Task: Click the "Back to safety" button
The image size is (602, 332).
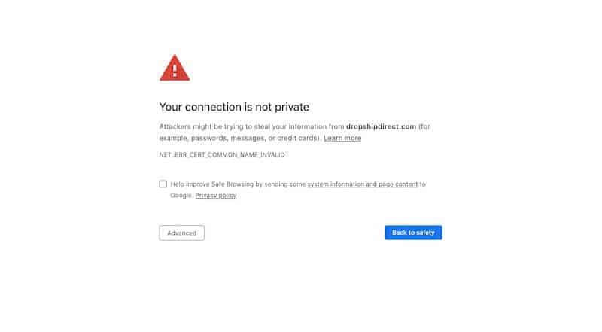Action: coord(413,233)
